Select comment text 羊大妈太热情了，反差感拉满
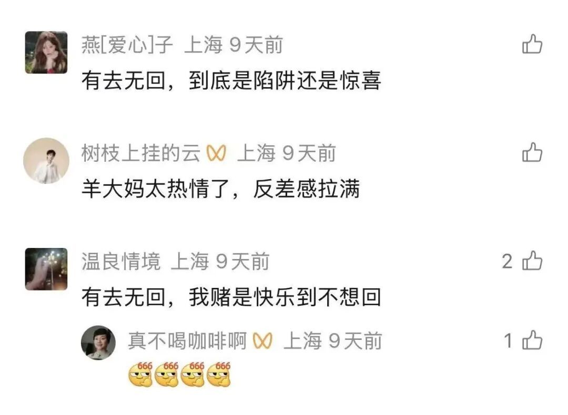This screenshot has height=415, width=568. pyautogui.click(x=220, y=189)
